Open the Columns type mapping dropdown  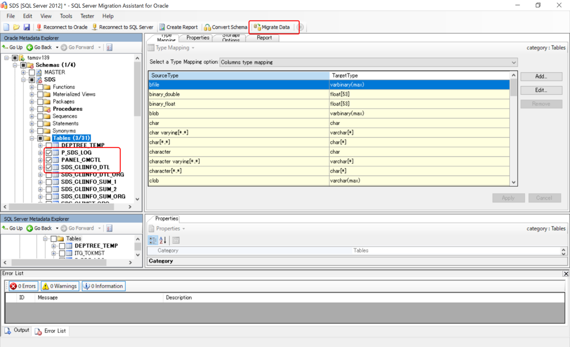513,62
